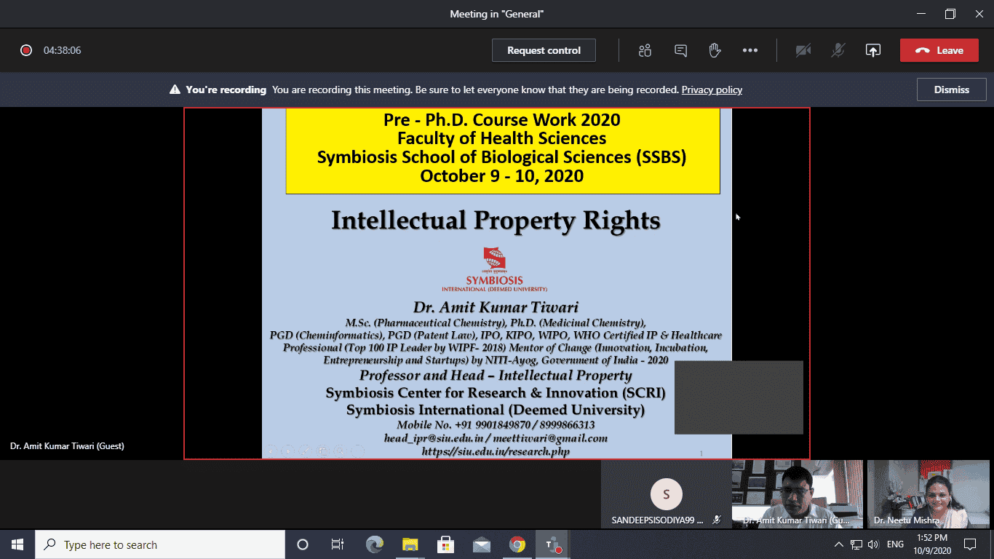Open the clock showing 1:52 PM

(x=933, y=544)
